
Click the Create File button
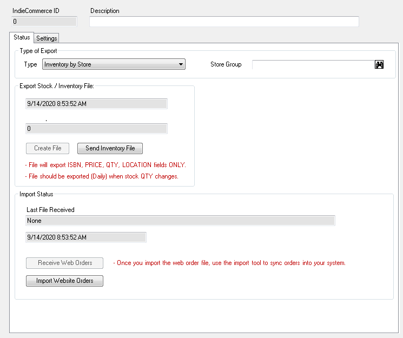pos(48,148)
